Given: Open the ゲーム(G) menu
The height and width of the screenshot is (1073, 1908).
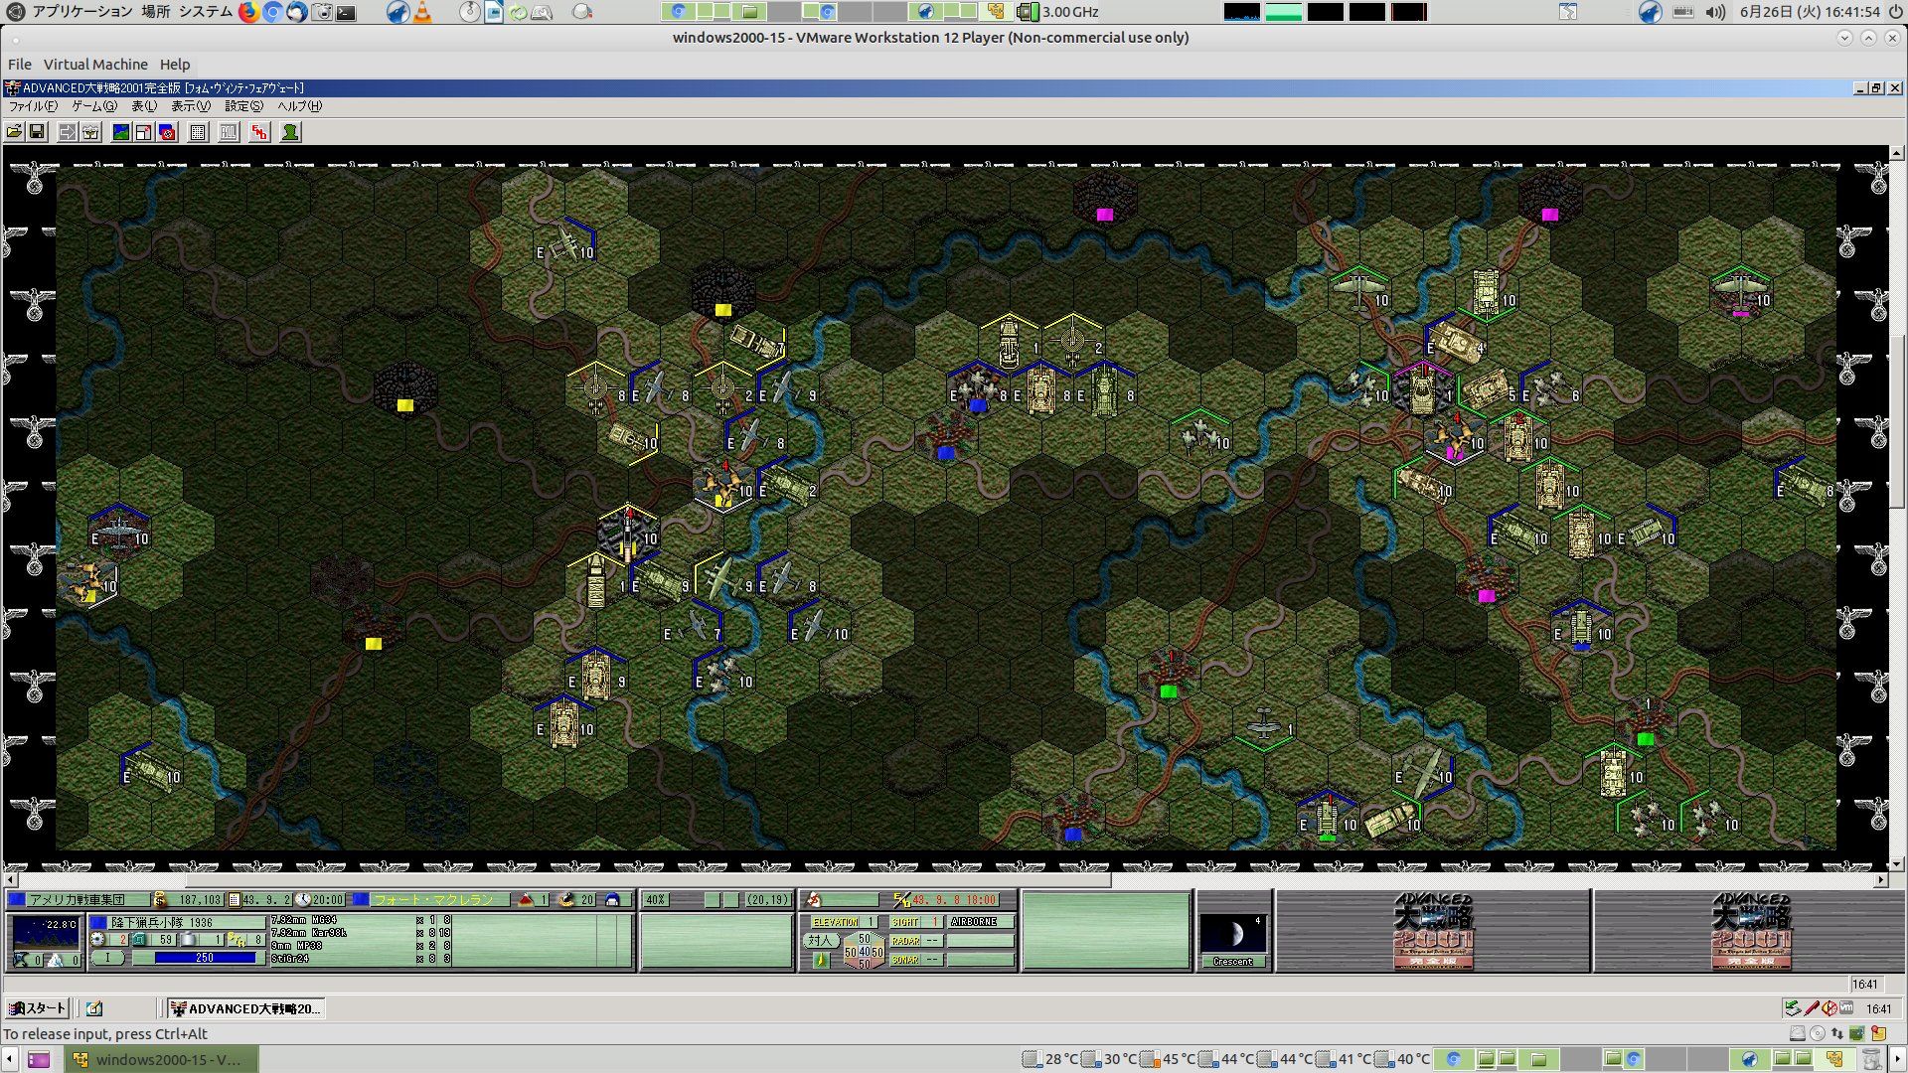Looking at the screenshot, I should coord(93,106).
